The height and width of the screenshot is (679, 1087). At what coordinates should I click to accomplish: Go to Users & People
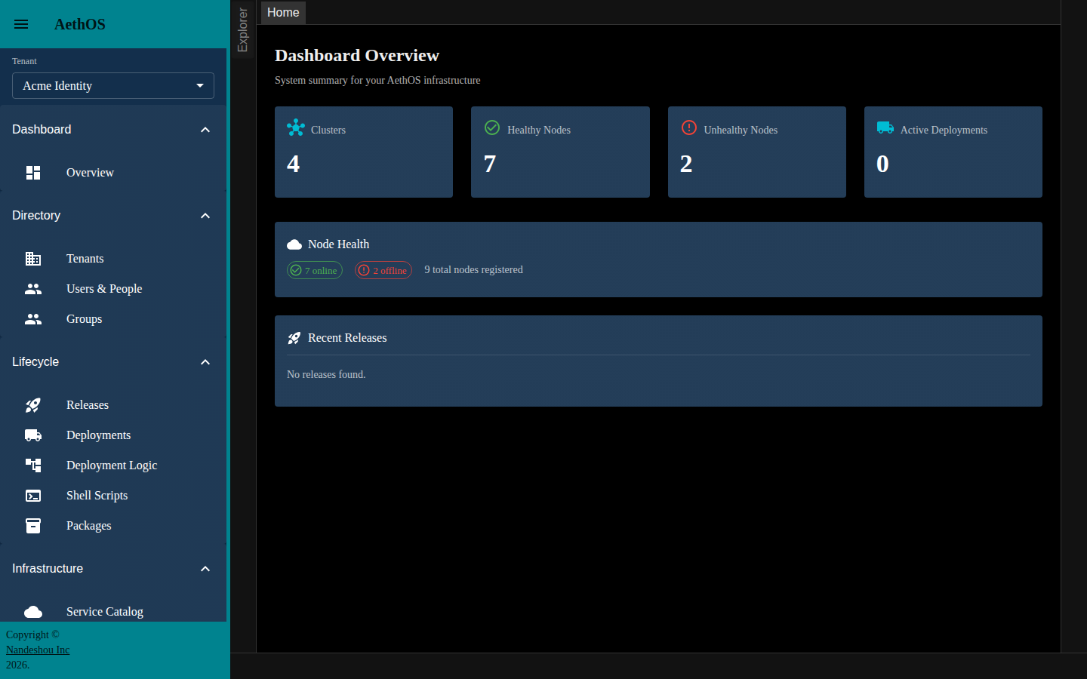click(113, 289)
